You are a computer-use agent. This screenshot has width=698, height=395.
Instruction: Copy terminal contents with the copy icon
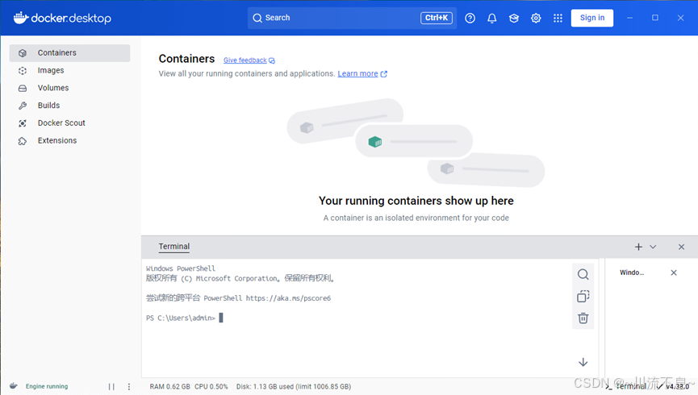point(583,297)
